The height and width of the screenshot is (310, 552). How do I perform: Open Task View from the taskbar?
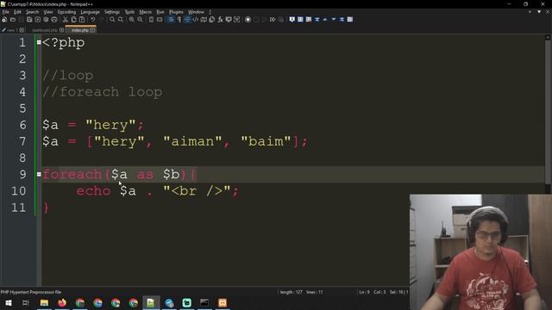pos(26,302)
